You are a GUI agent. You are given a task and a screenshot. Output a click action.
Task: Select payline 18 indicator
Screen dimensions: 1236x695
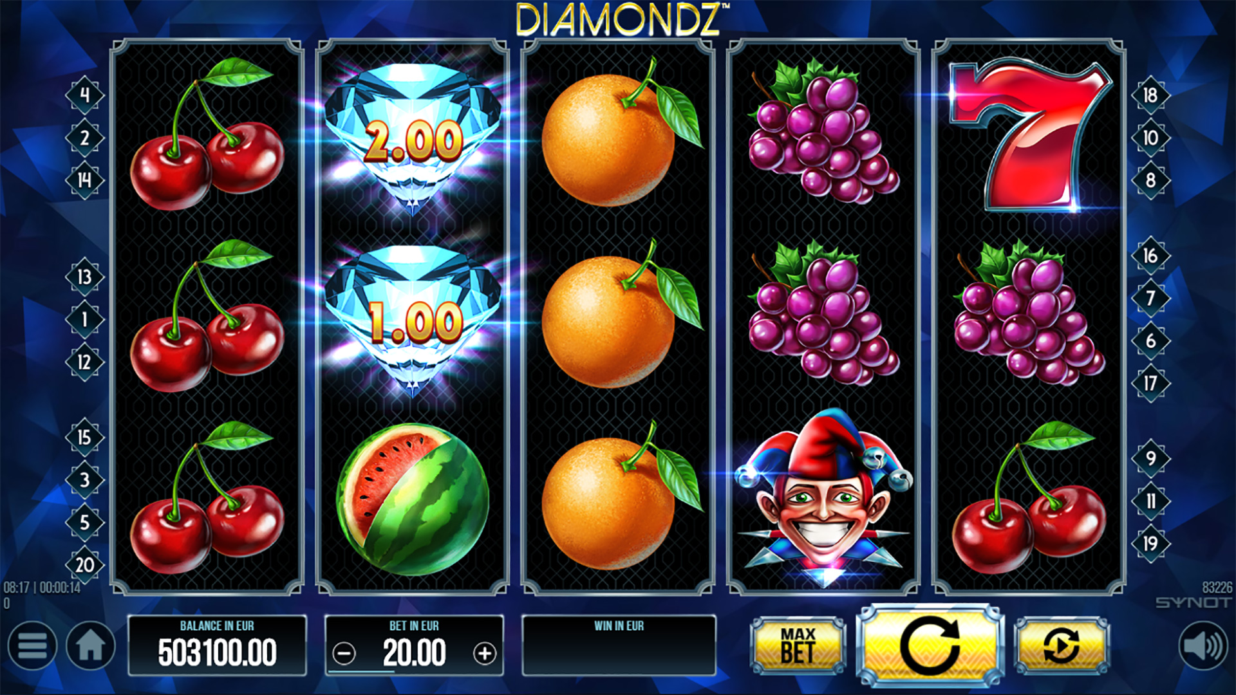[1150, 95]
